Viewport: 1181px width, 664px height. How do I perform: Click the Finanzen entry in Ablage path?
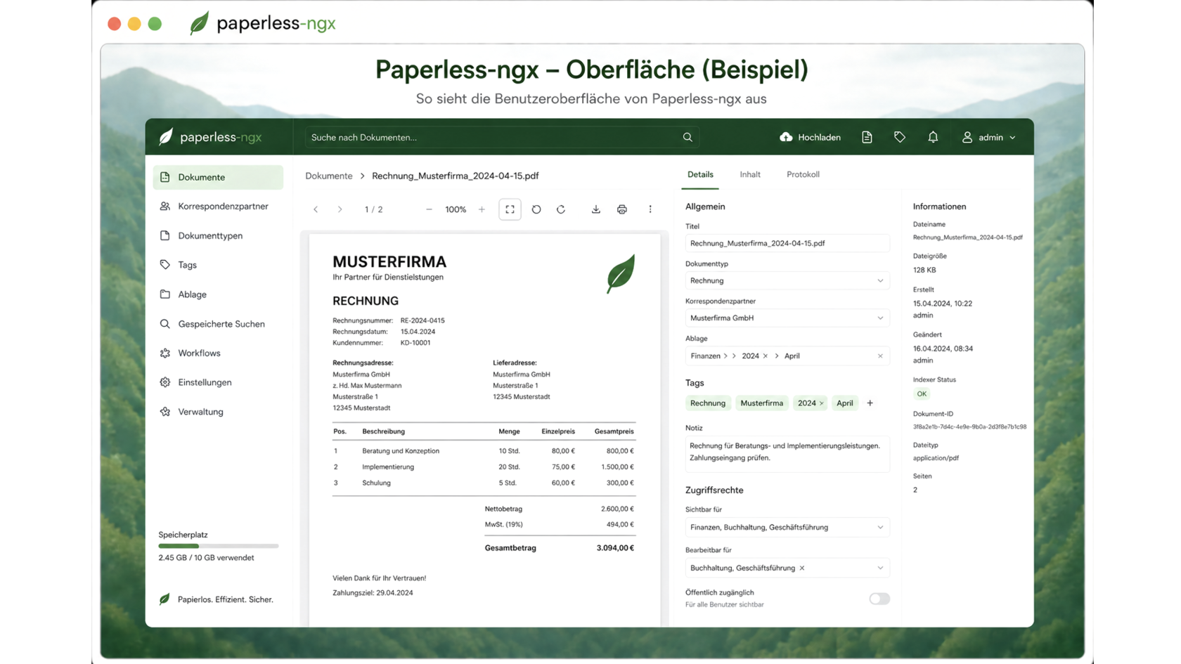click(705, 356)
